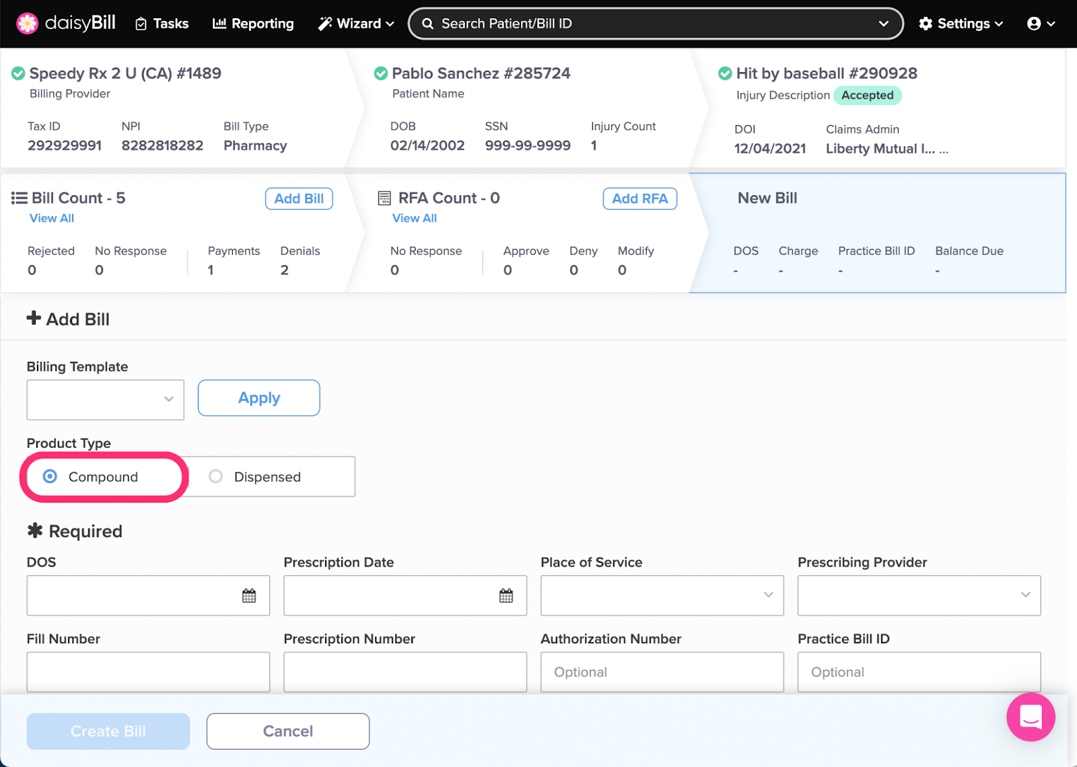Screen dimensions: 1077x767
Task: Open the Settings menu
Action: point(961,24)
